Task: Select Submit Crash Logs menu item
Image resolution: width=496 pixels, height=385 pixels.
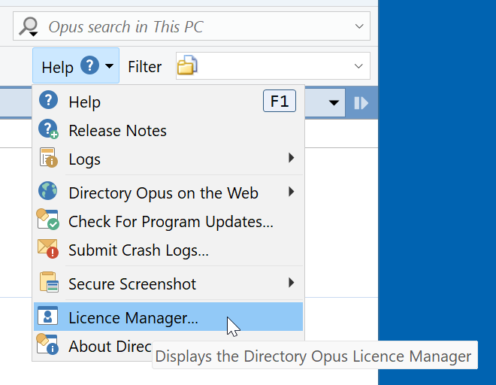Action: click(x=168, y=250)
